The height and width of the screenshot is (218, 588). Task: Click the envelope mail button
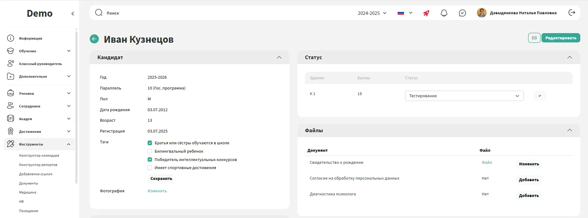tap(534, 38)
